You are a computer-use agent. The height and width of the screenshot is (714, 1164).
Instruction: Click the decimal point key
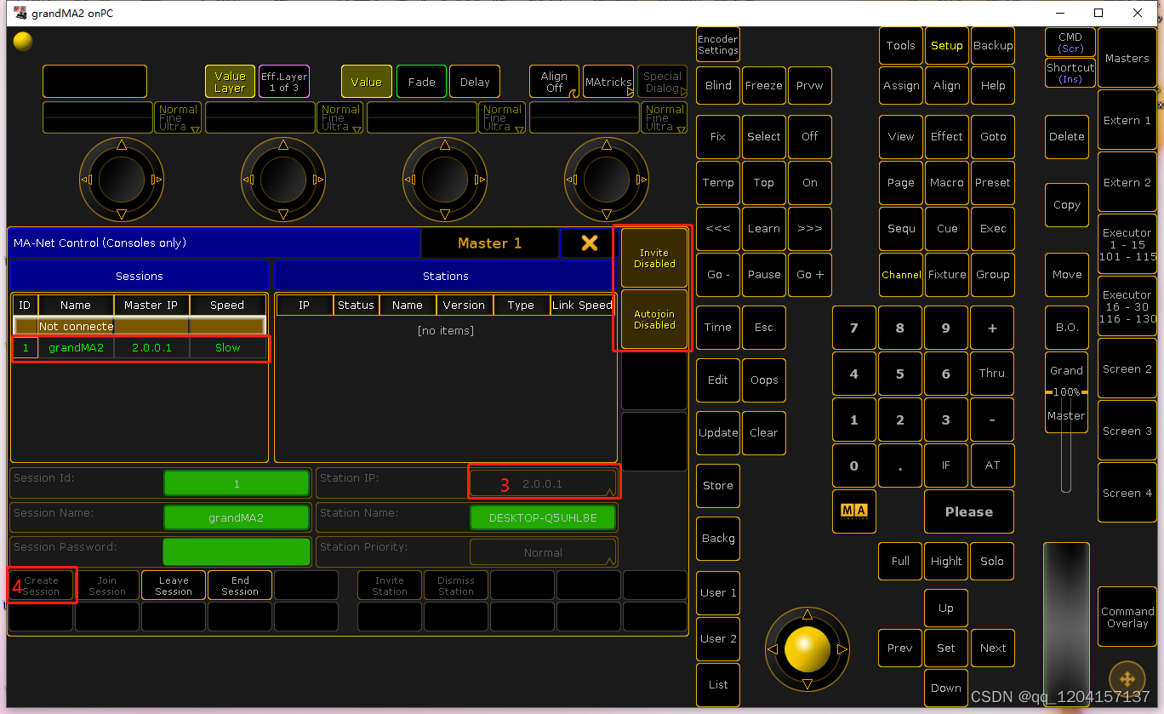pos(899,466)
